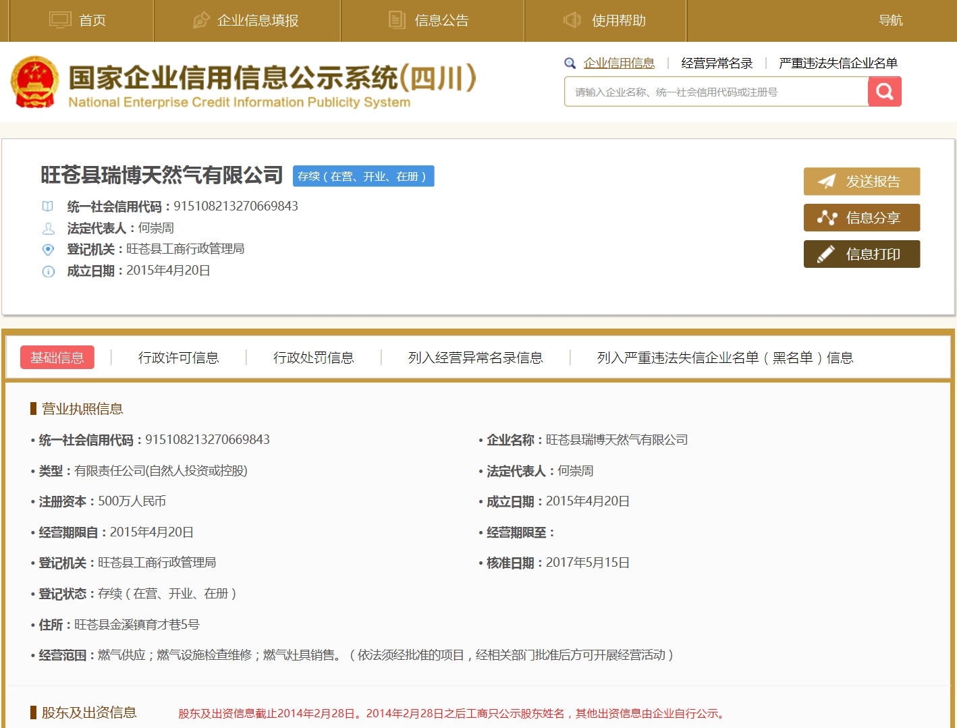Click the 500万人民币 registered capital value

(132, 501)
